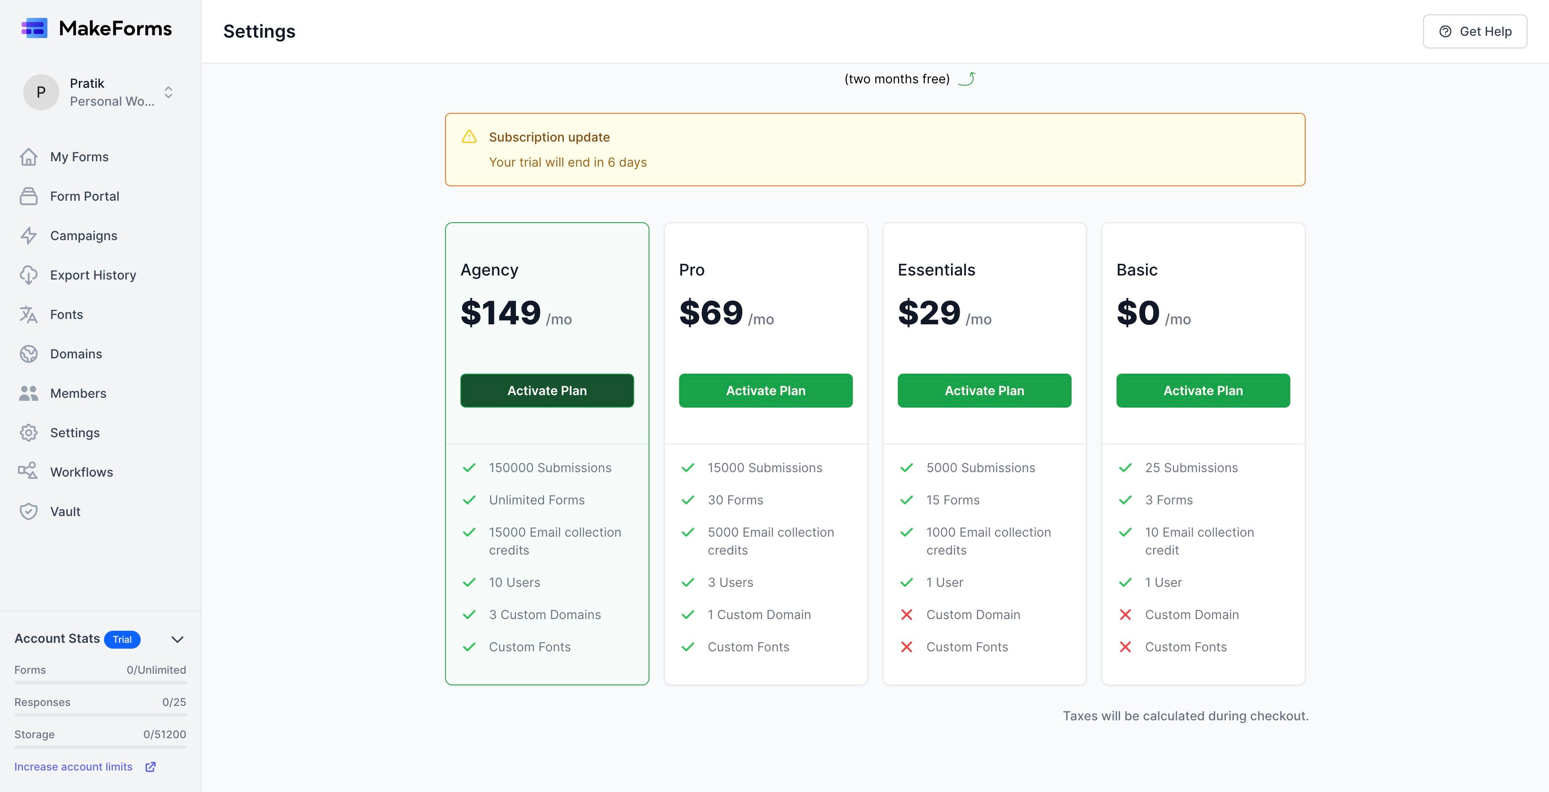Open the Members page
Viewport: 1549px width, 792px height.
coord(78,393)
